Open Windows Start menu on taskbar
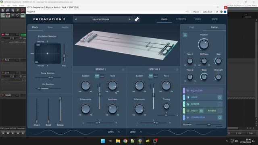Viewport: 258px width, 145px height. click(103, 141)
